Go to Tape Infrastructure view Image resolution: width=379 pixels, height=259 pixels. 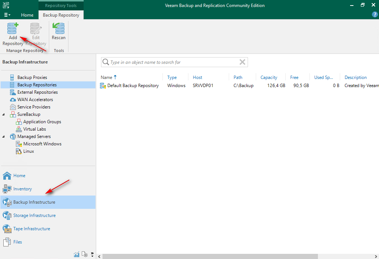pos(31,229)
